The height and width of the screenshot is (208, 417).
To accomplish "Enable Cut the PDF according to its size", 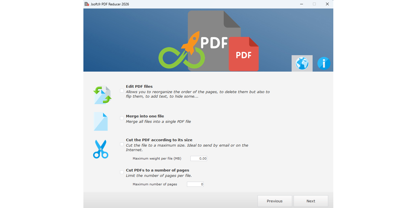I will pyautogui.click(x=122, y=144).
